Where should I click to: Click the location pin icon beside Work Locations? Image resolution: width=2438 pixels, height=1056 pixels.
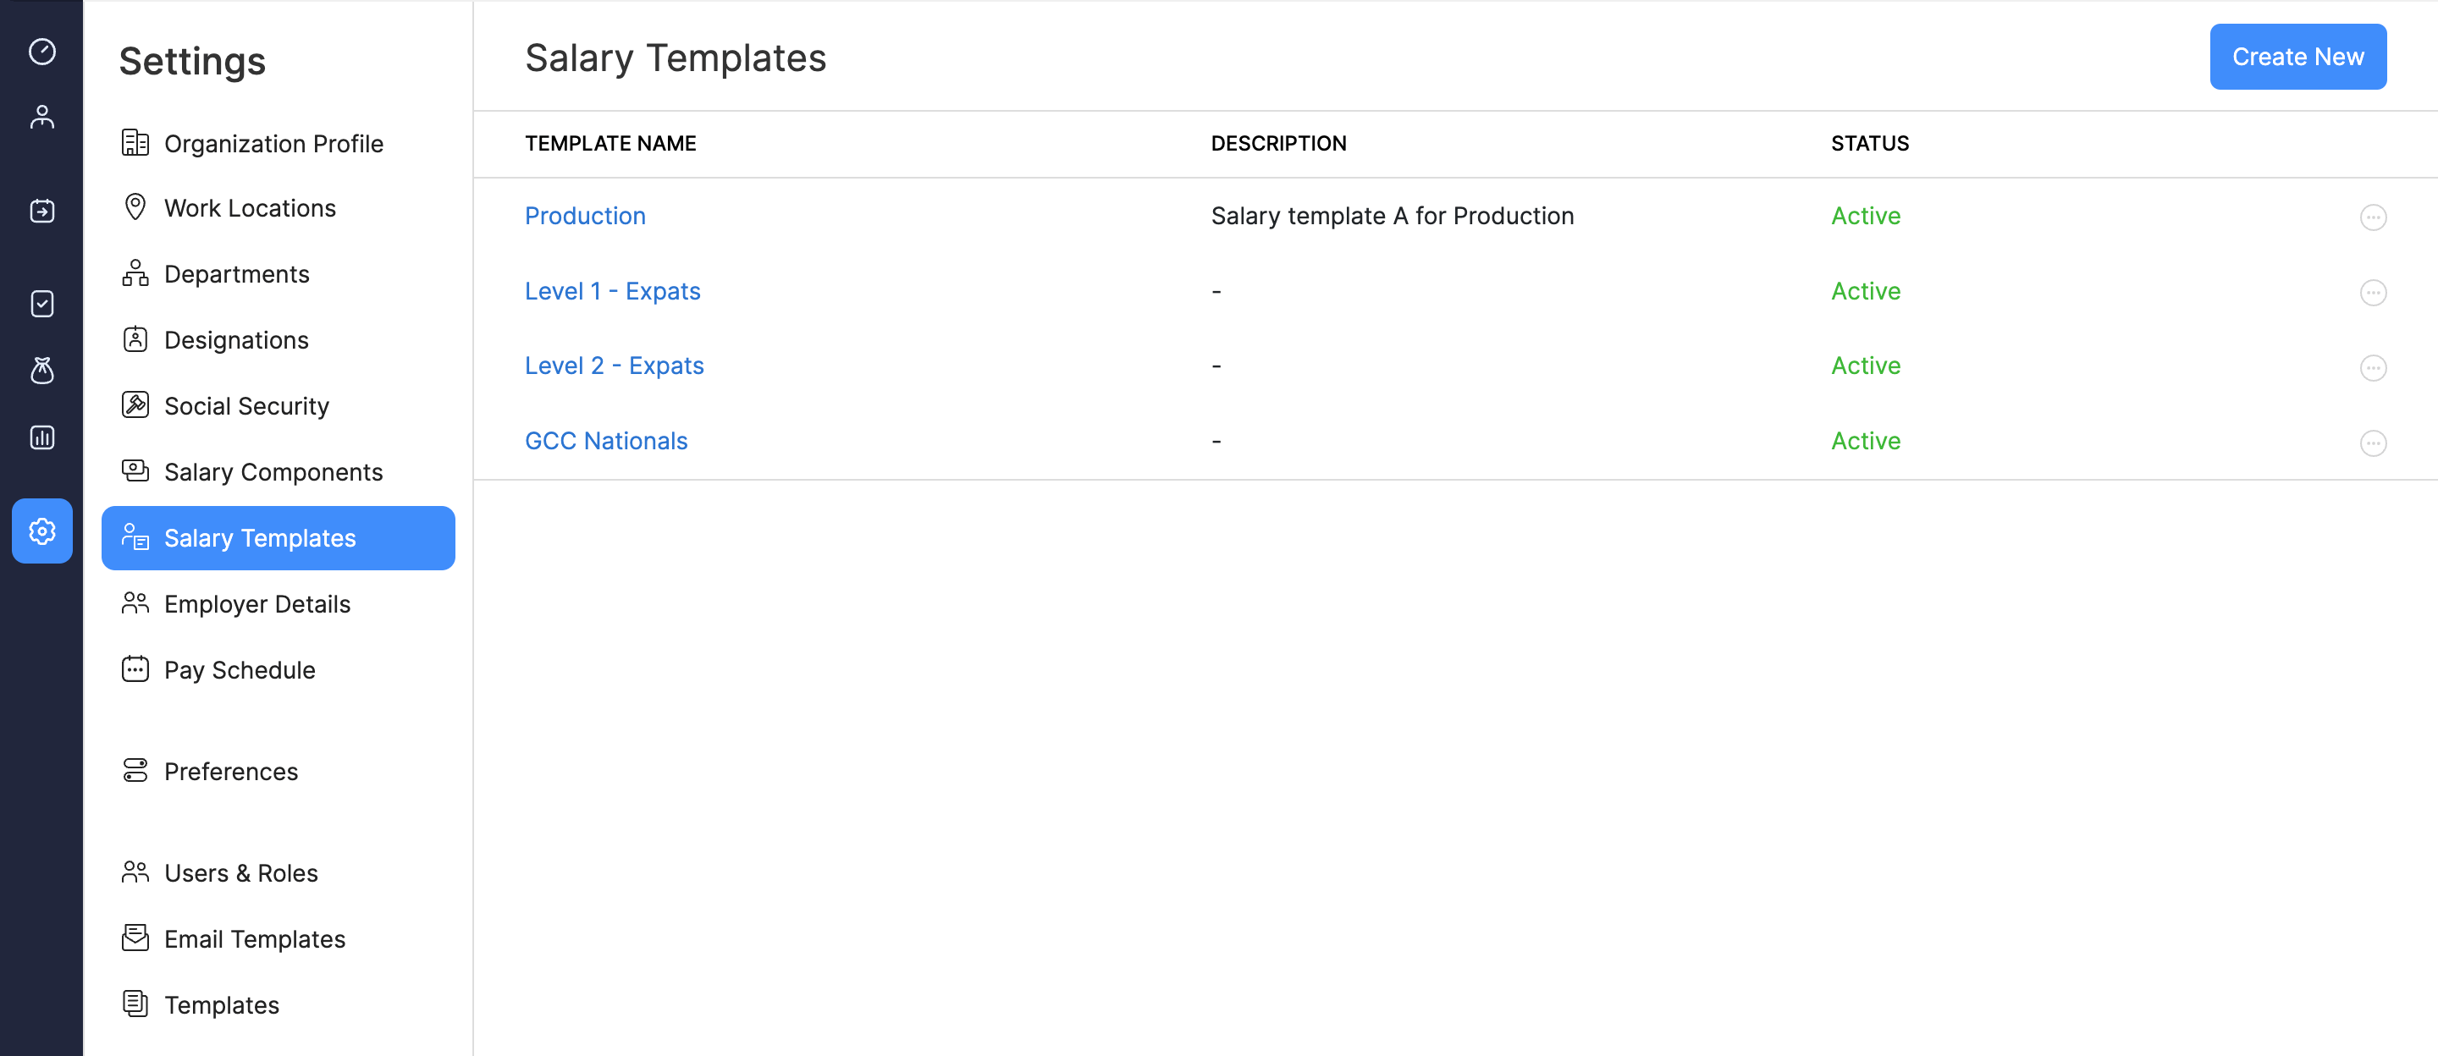[135, 206]
